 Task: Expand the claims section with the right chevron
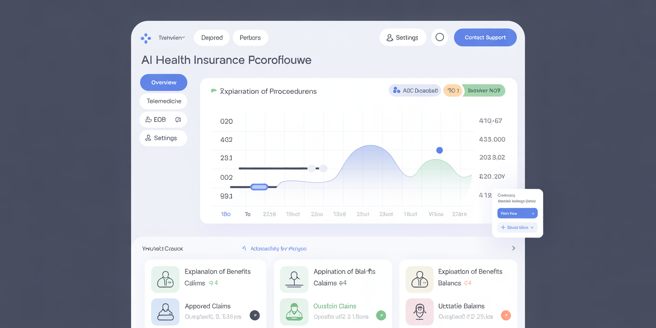[513, 248]
